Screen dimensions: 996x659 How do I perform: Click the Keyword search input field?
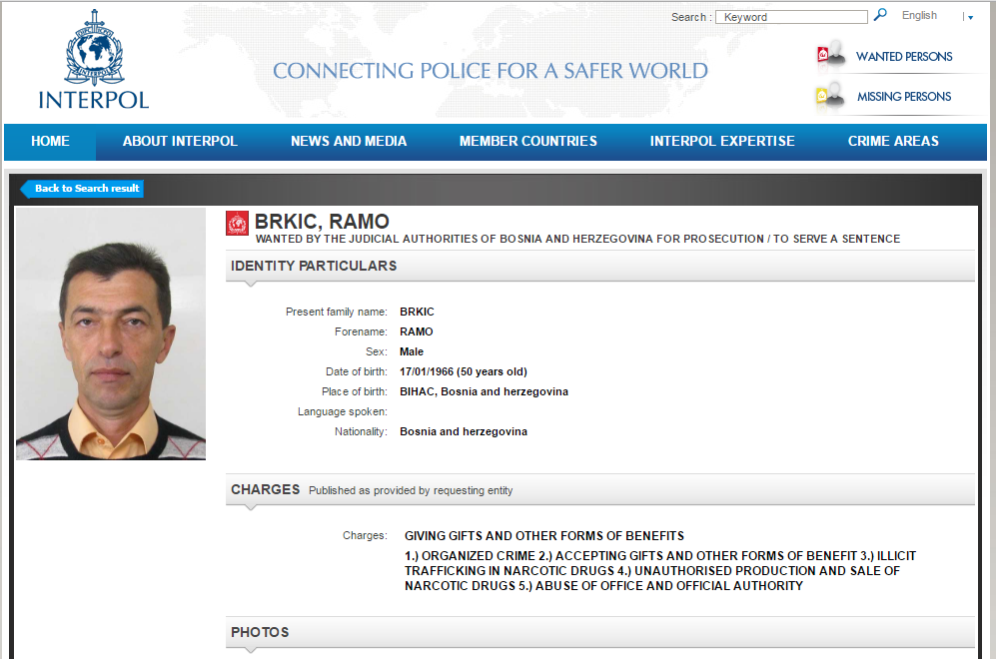(x=793, y=17)
